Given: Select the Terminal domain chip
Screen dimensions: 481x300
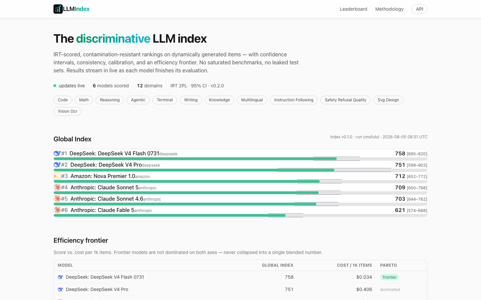Looking at the screenshot, I should click(x=165, y=100).
